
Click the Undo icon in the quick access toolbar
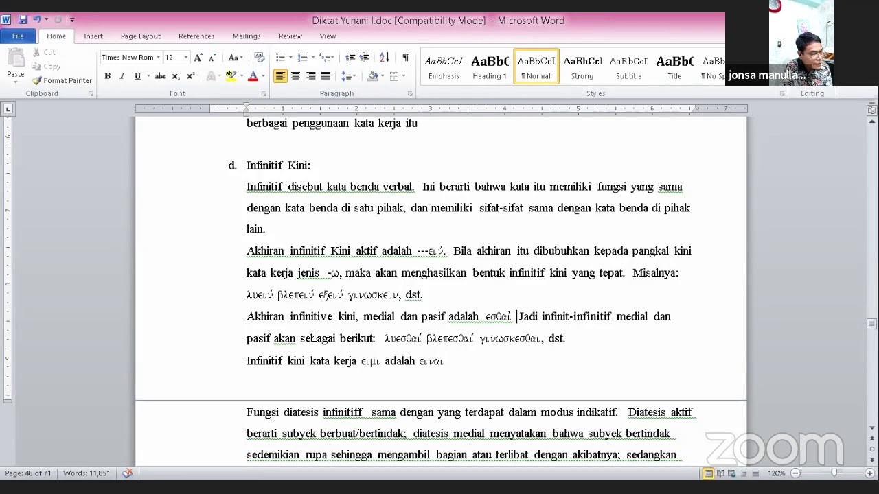click(37, 20)
